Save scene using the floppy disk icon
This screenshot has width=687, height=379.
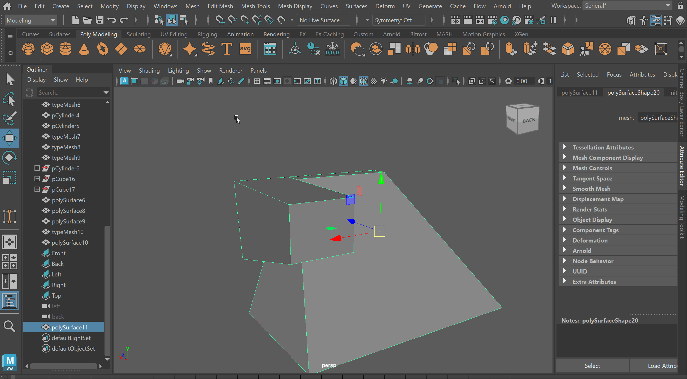pos(100,20)
